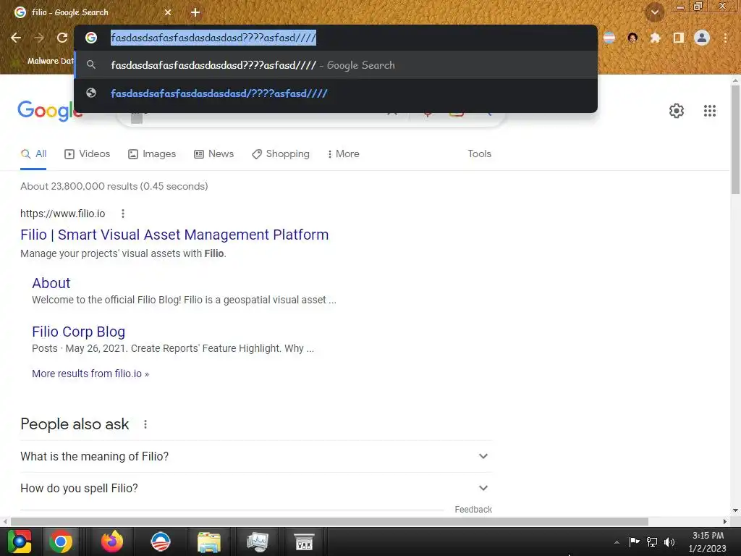Open the Start menu button on taskbar
This screenshot has height=556, width=741.
(x=19, y=542)
